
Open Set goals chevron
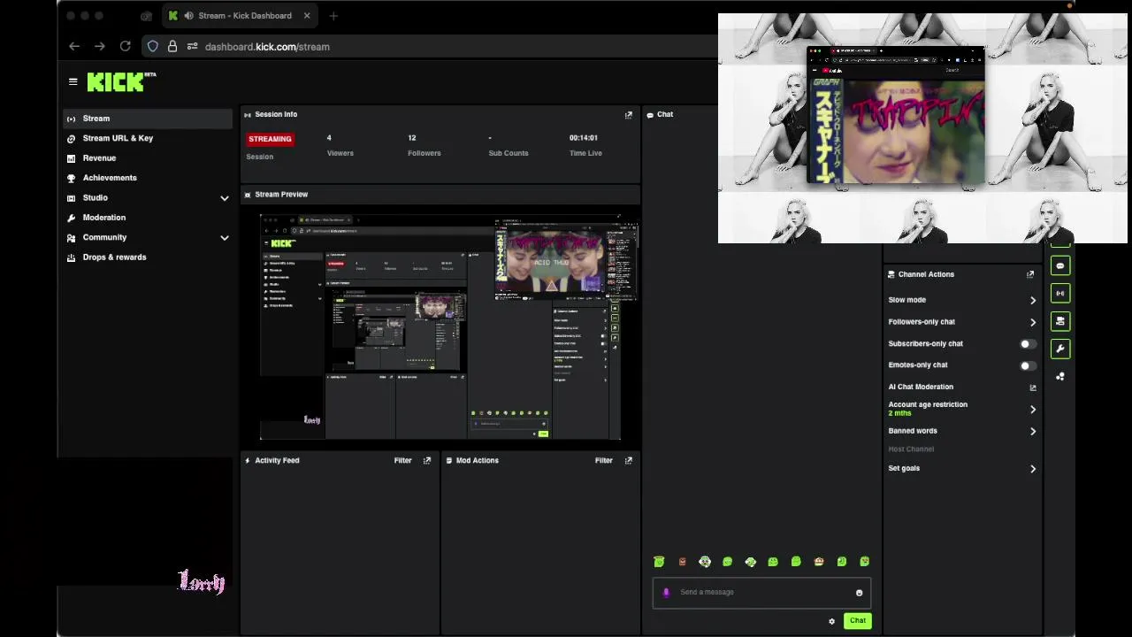click(1032, 469)
